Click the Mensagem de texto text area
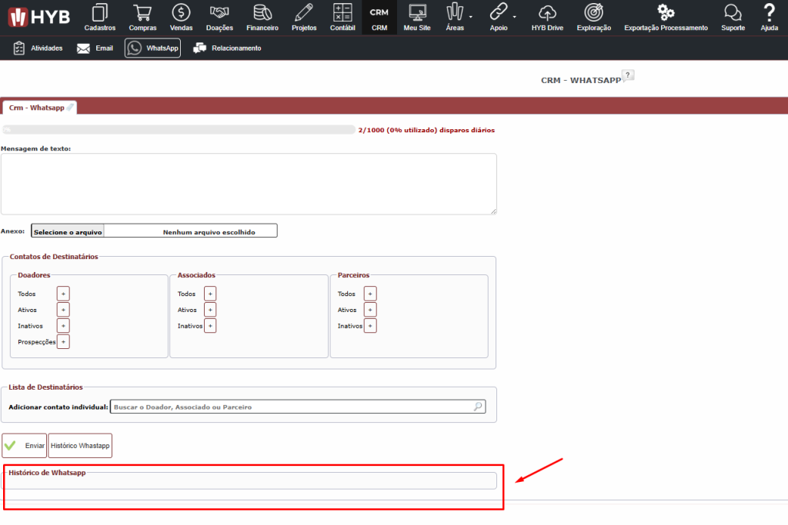Image resolution: width=788 pixels, height=525 pixels. [x=249, y=184]
